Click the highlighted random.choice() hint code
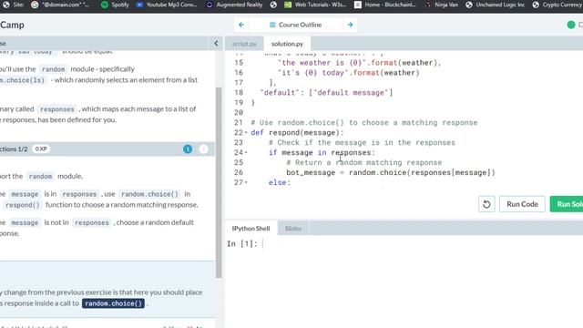The width and height of the screenshot is (583, 328). click(113, 303)
